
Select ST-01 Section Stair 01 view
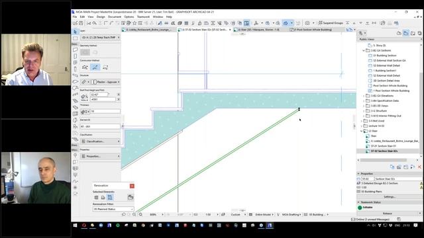(383, 146)
